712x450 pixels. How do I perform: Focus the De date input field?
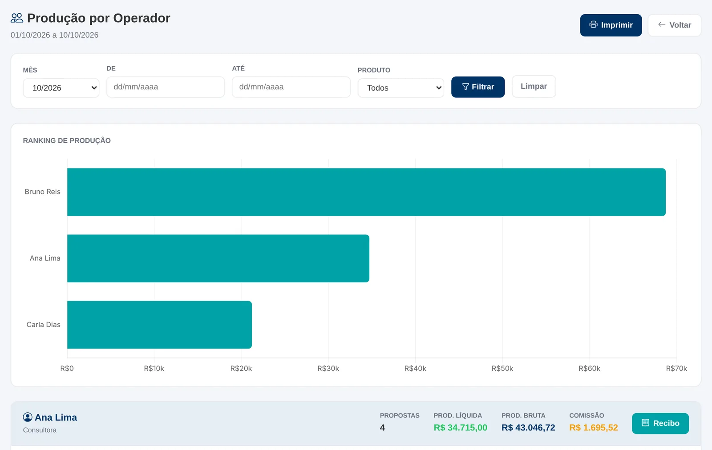pyautogui.click(x=166, y=87)
